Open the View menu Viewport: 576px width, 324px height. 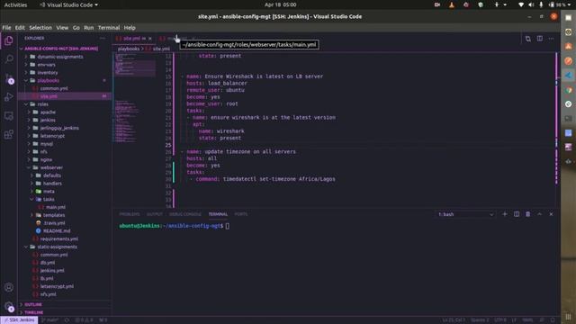(x=62, y=28)
